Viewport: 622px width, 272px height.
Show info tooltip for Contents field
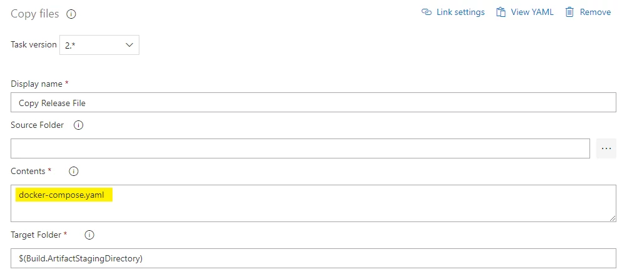(74, 172)
